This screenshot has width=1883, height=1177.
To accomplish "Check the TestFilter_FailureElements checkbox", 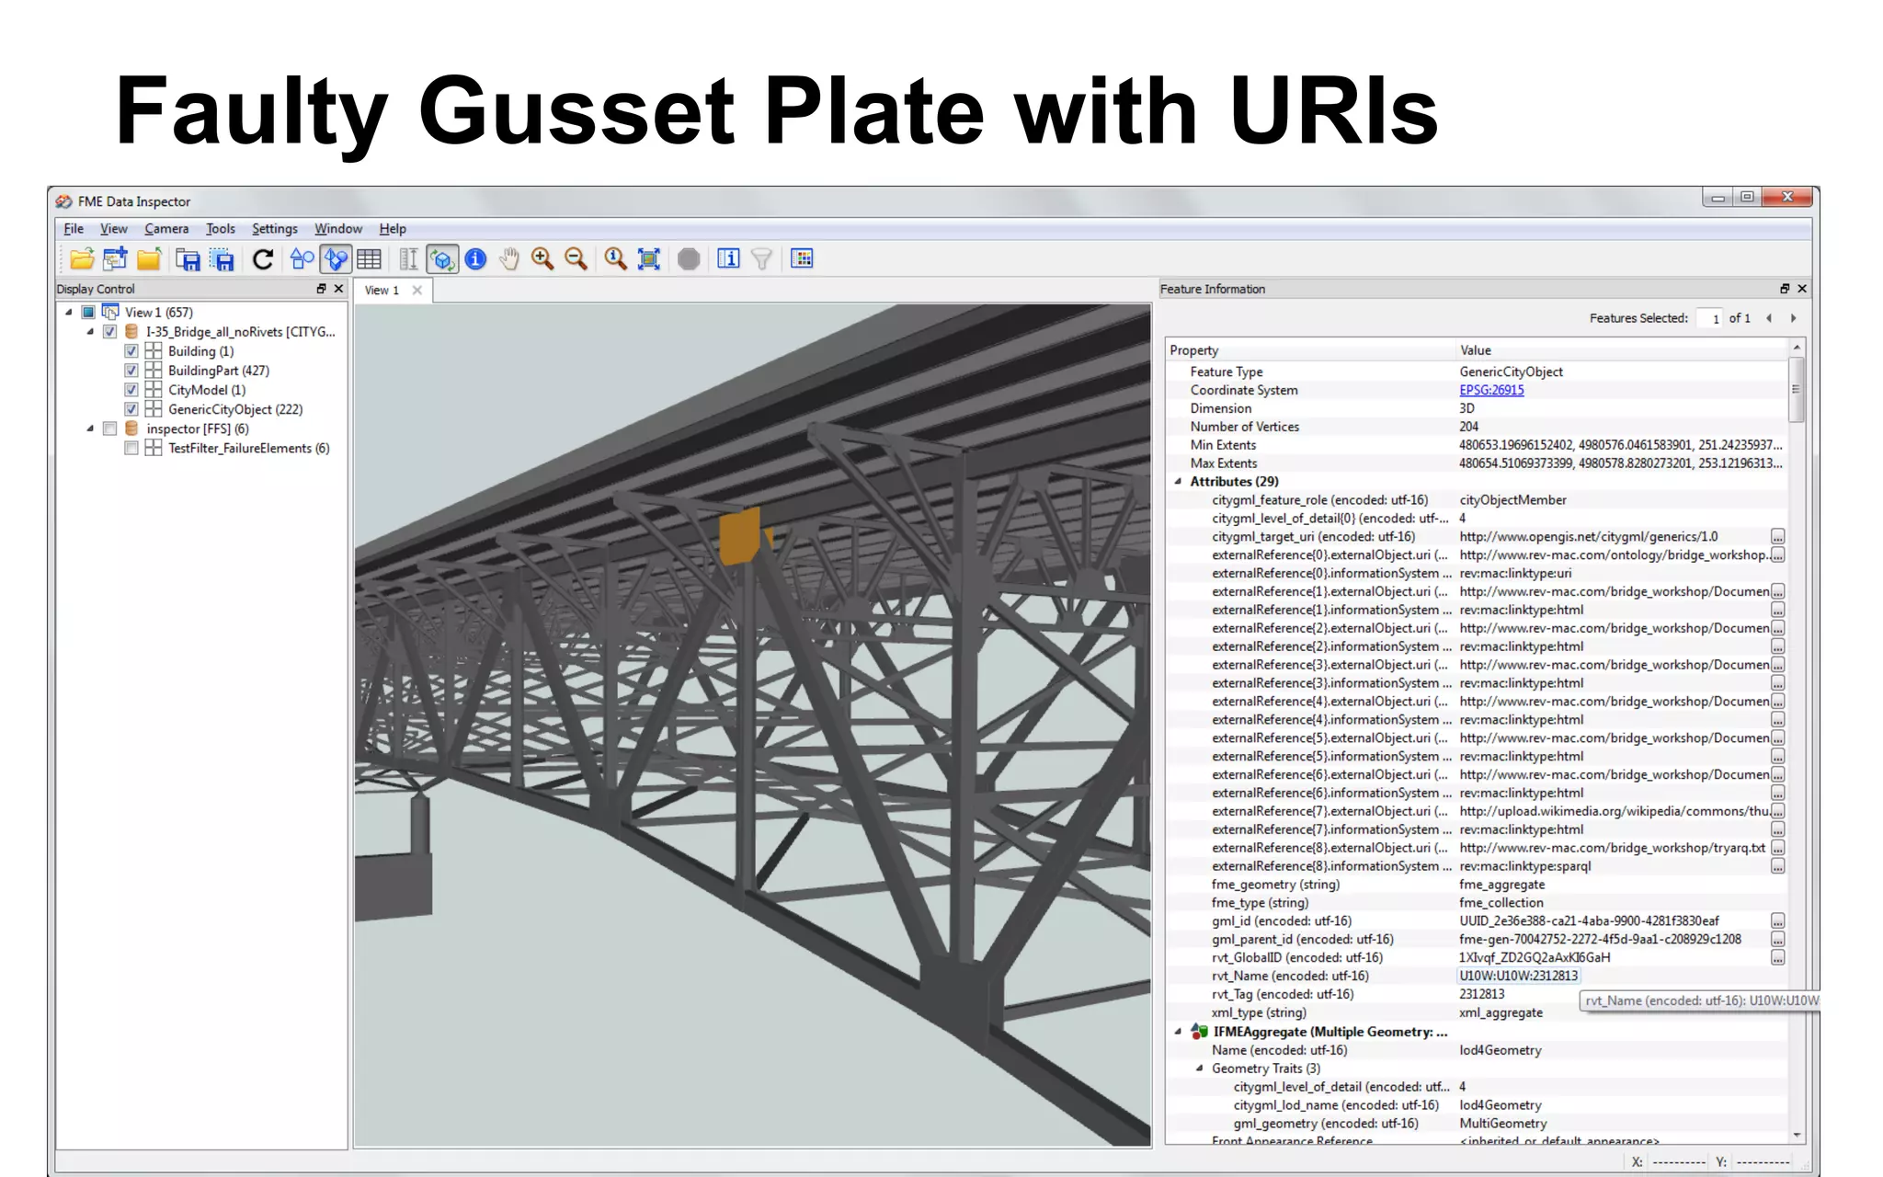I will tap(131, 448).
